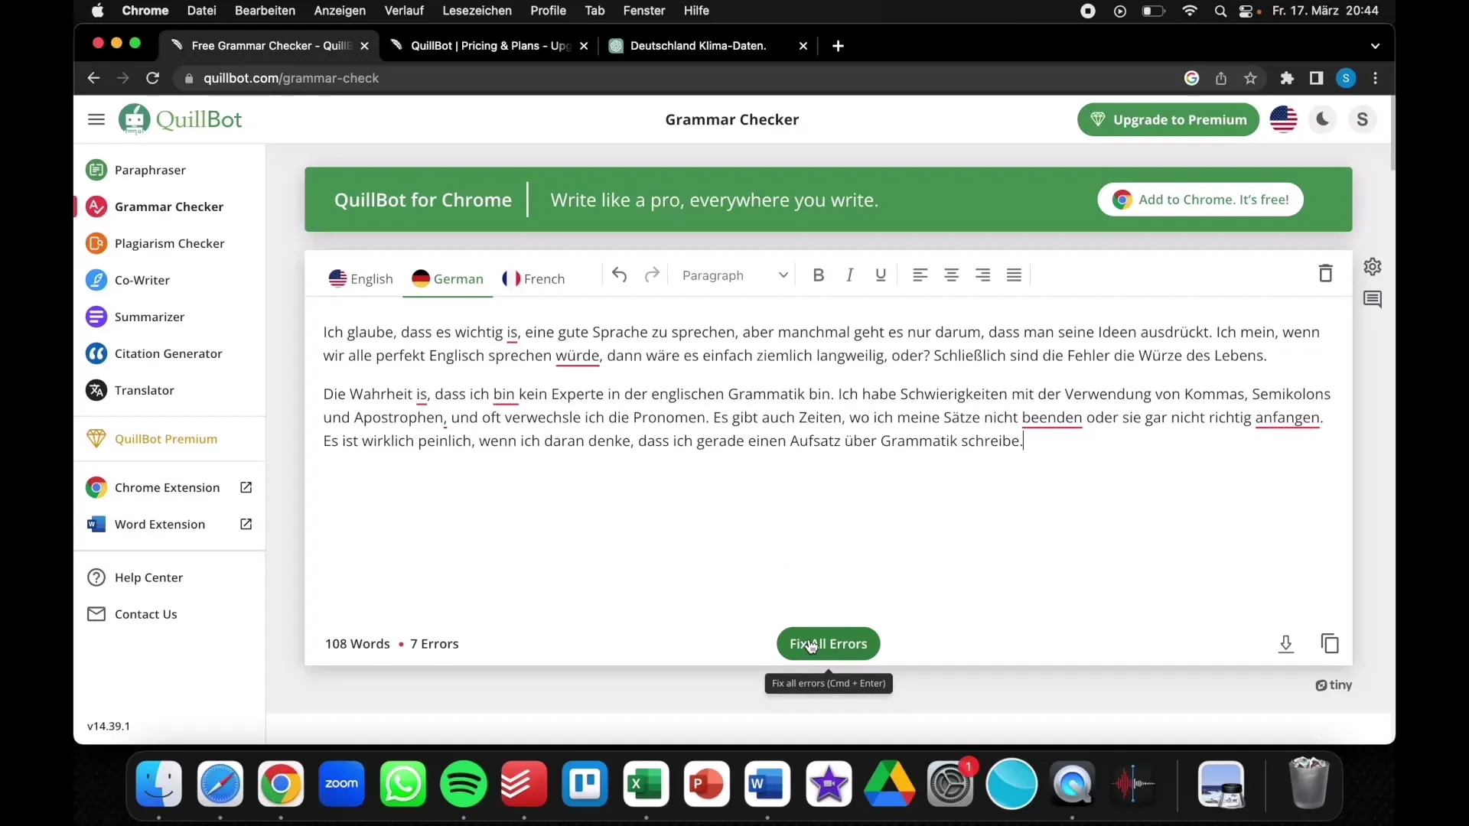This screenshot has width=1469, height=826.
Task: Switch to English language tab
Action: [x=360, y=278]
